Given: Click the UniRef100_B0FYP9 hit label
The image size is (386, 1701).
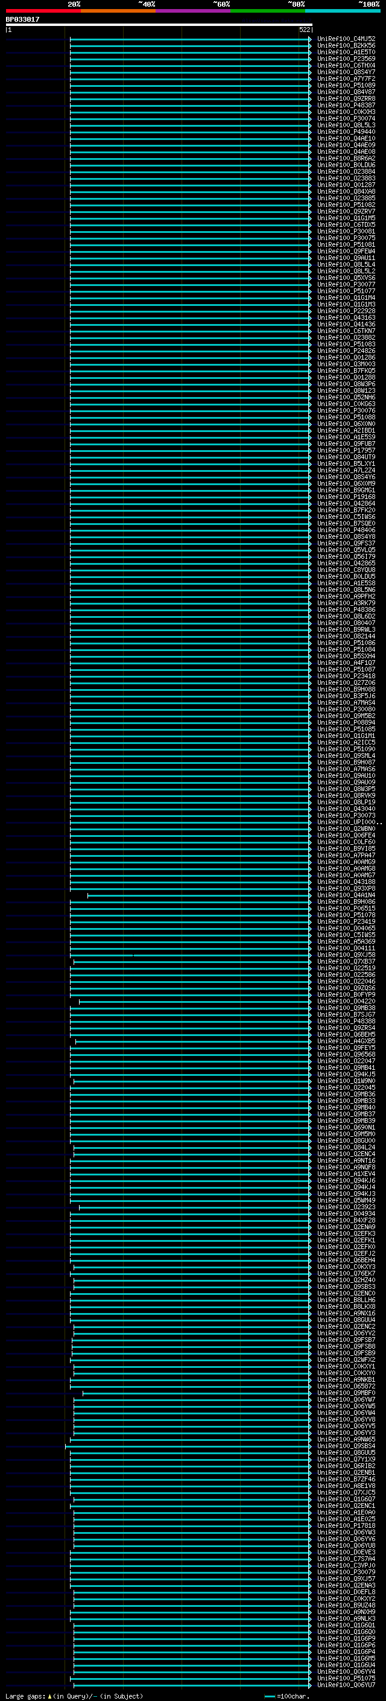Looking at the screenshot, I should coord(346,994).
